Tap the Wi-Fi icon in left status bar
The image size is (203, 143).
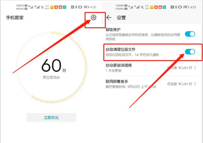pyautogui.click(x=42, y=7)
